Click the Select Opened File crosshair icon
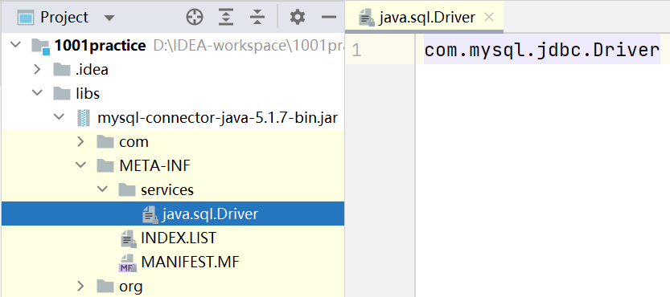670x297 pixels. [195, 17]
